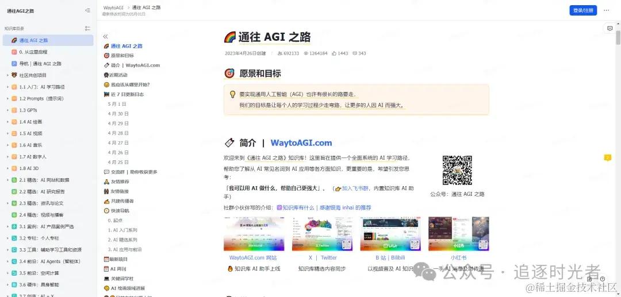Jump to 5 月 1 日 outline entry

(x=117, y=104)
